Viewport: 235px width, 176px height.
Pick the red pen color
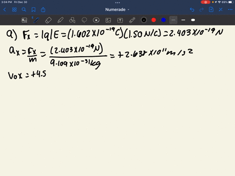(154, 20)
